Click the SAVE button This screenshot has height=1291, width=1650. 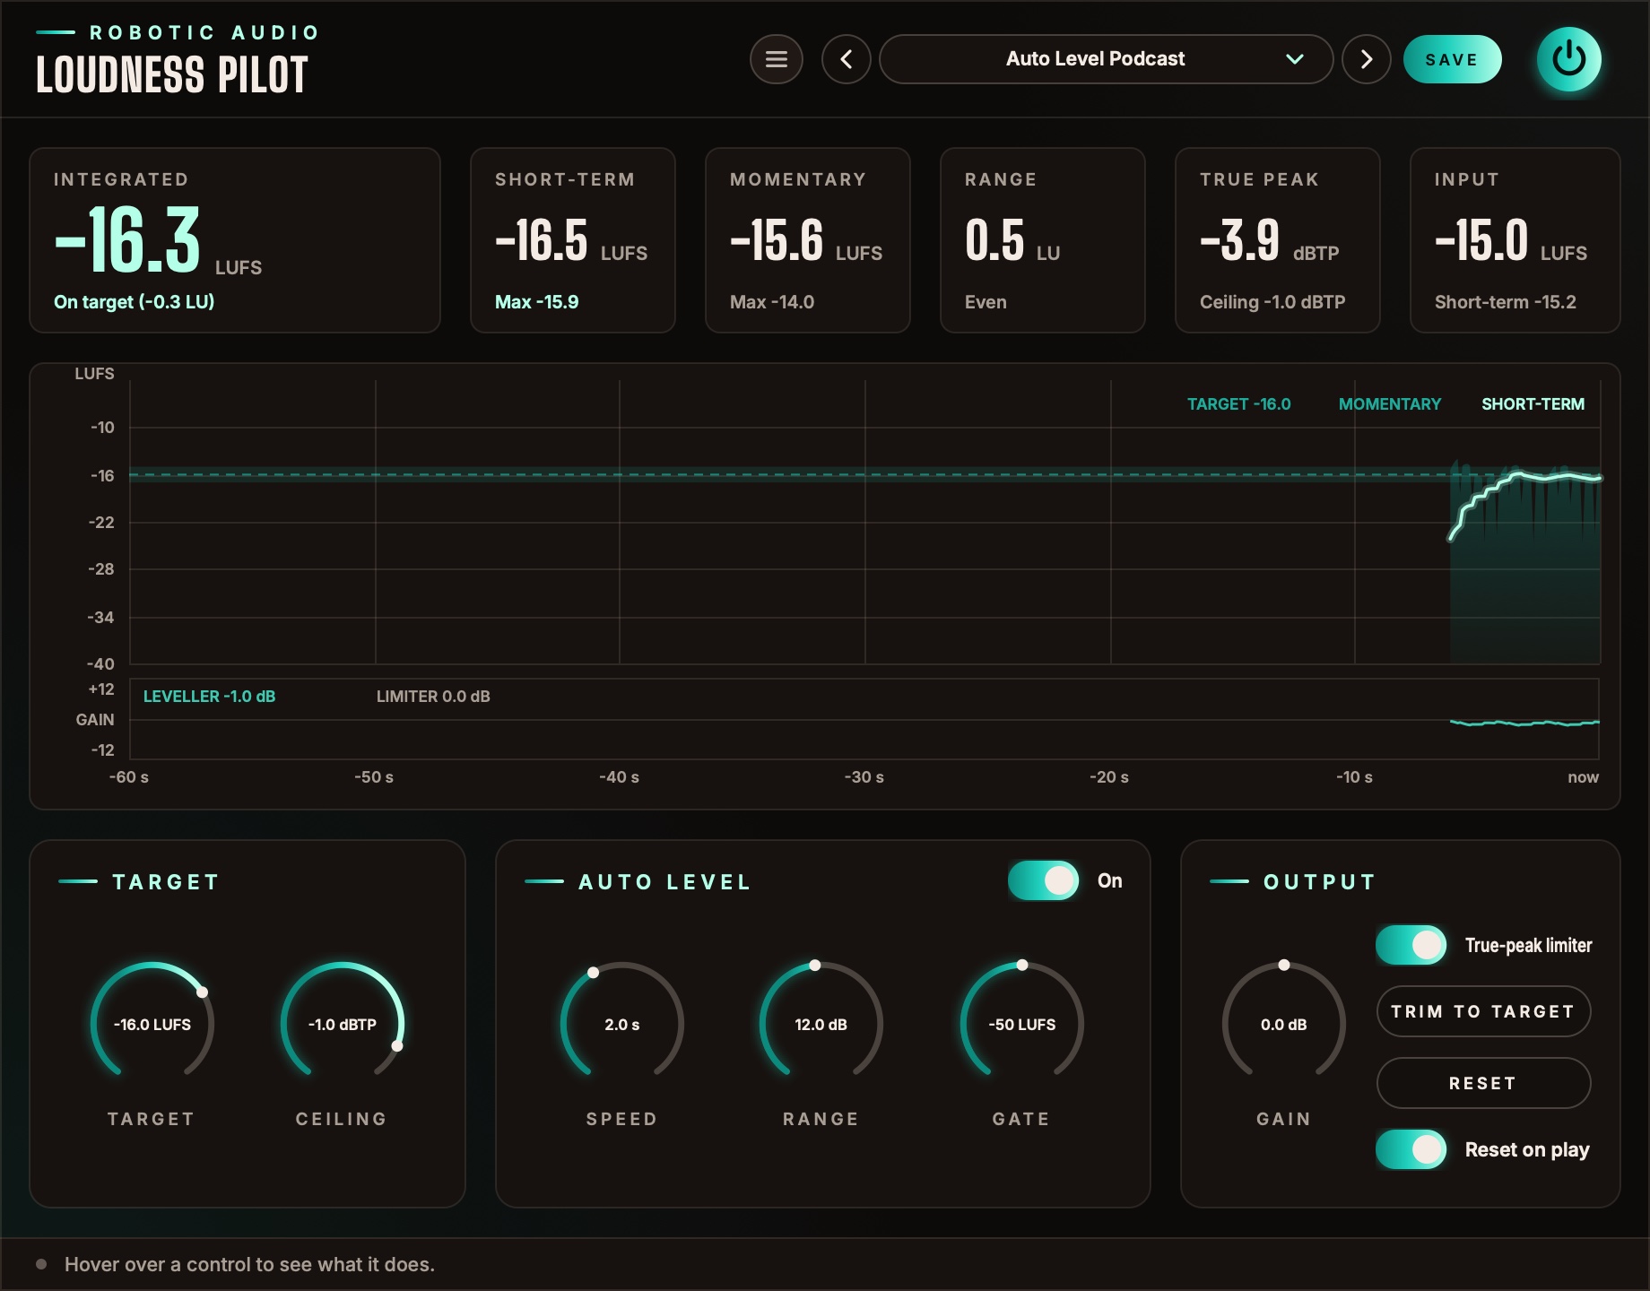(1452, 59)
